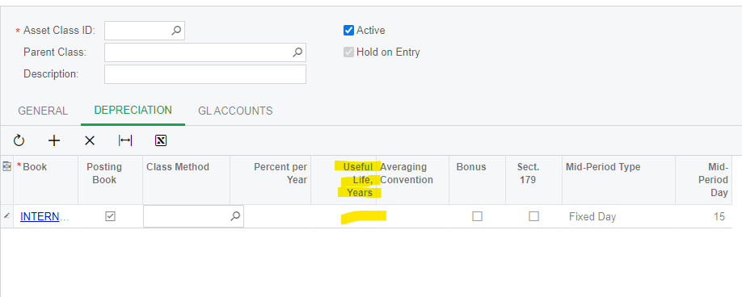Delete row using the X icon
The height and width of the screenshot is (297, 742).
[x=90, y=140]
